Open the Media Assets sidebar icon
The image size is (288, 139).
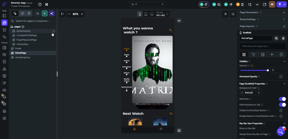4,76
